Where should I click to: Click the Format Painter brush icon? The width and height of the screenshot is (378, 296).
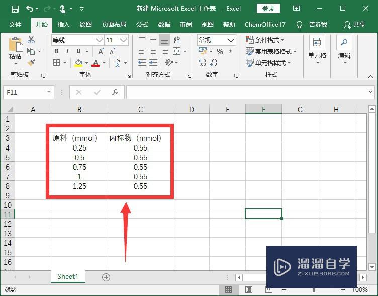(31, 63)
